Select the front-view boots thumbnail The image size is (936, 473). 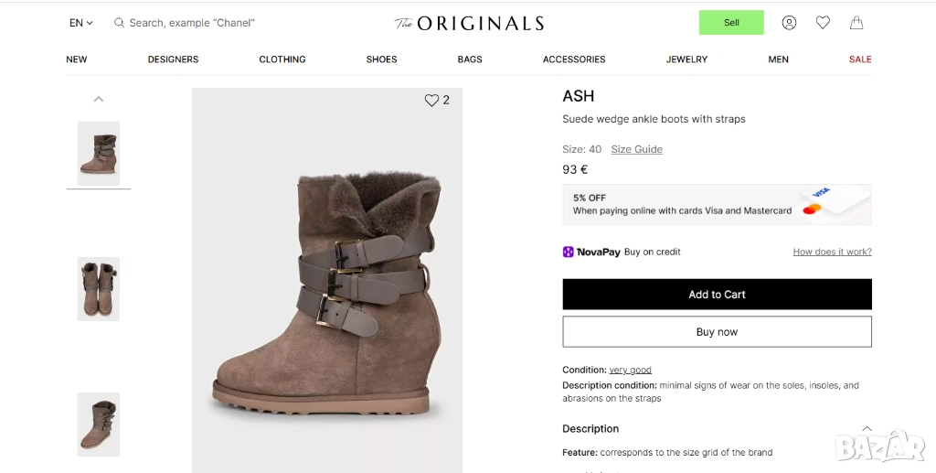[99, 289]
